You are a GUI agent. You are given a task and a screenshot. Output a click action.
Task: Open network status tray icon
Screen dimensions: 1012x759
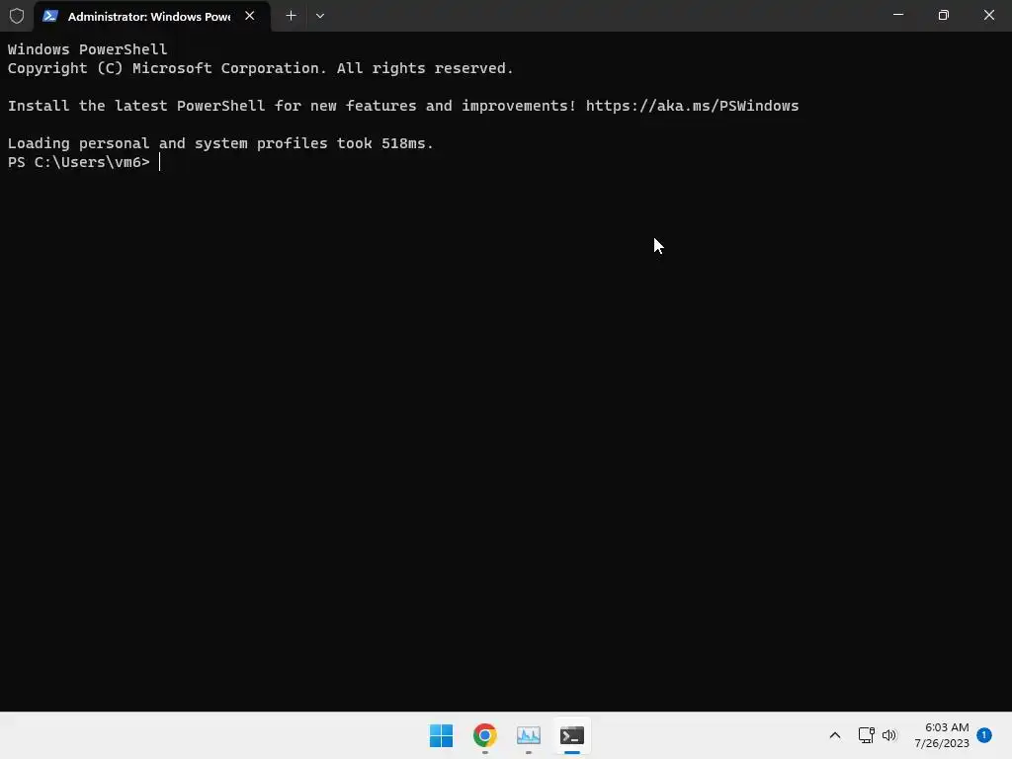coord(866,735)
